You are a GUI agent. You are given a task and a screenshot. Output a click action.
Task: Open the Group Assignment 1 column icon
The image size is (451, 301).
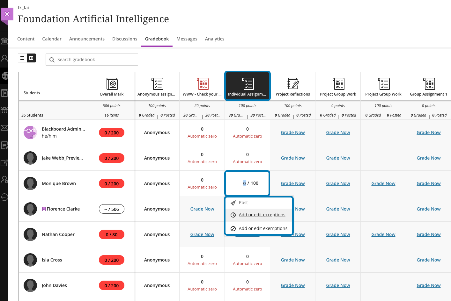(x=429, y=84)
